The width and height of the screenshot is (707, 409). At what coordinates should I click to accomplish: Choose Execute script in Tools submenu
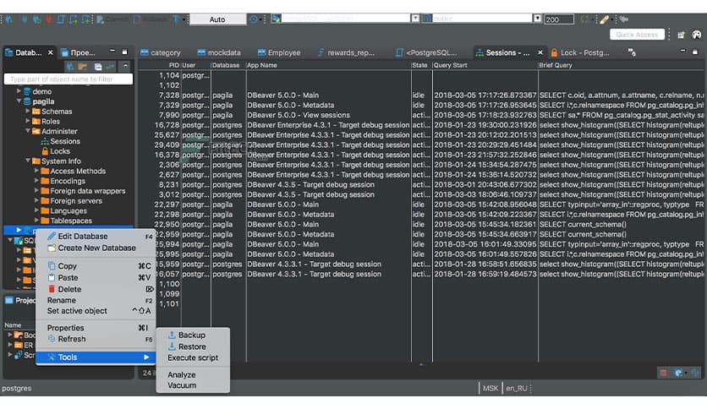[193, 357]
